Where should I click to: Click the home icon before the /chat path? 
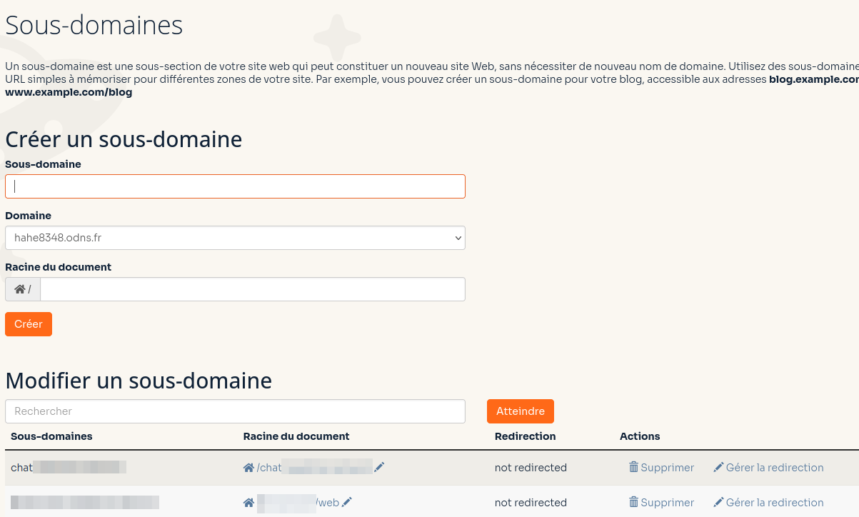[248, 467]
